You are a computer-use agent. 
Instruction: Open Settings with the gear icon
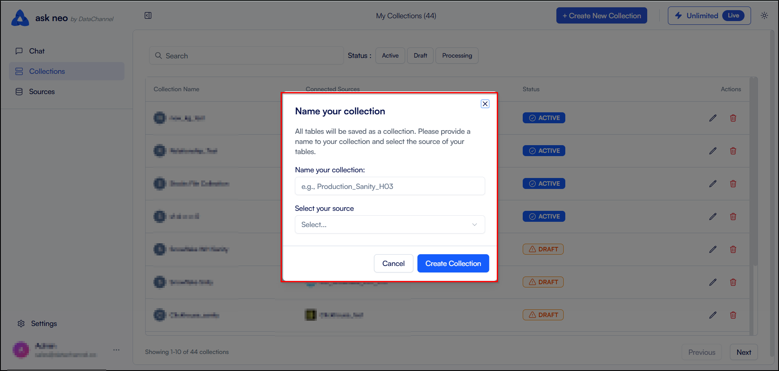pyautogui.click(x=21, y=324)
